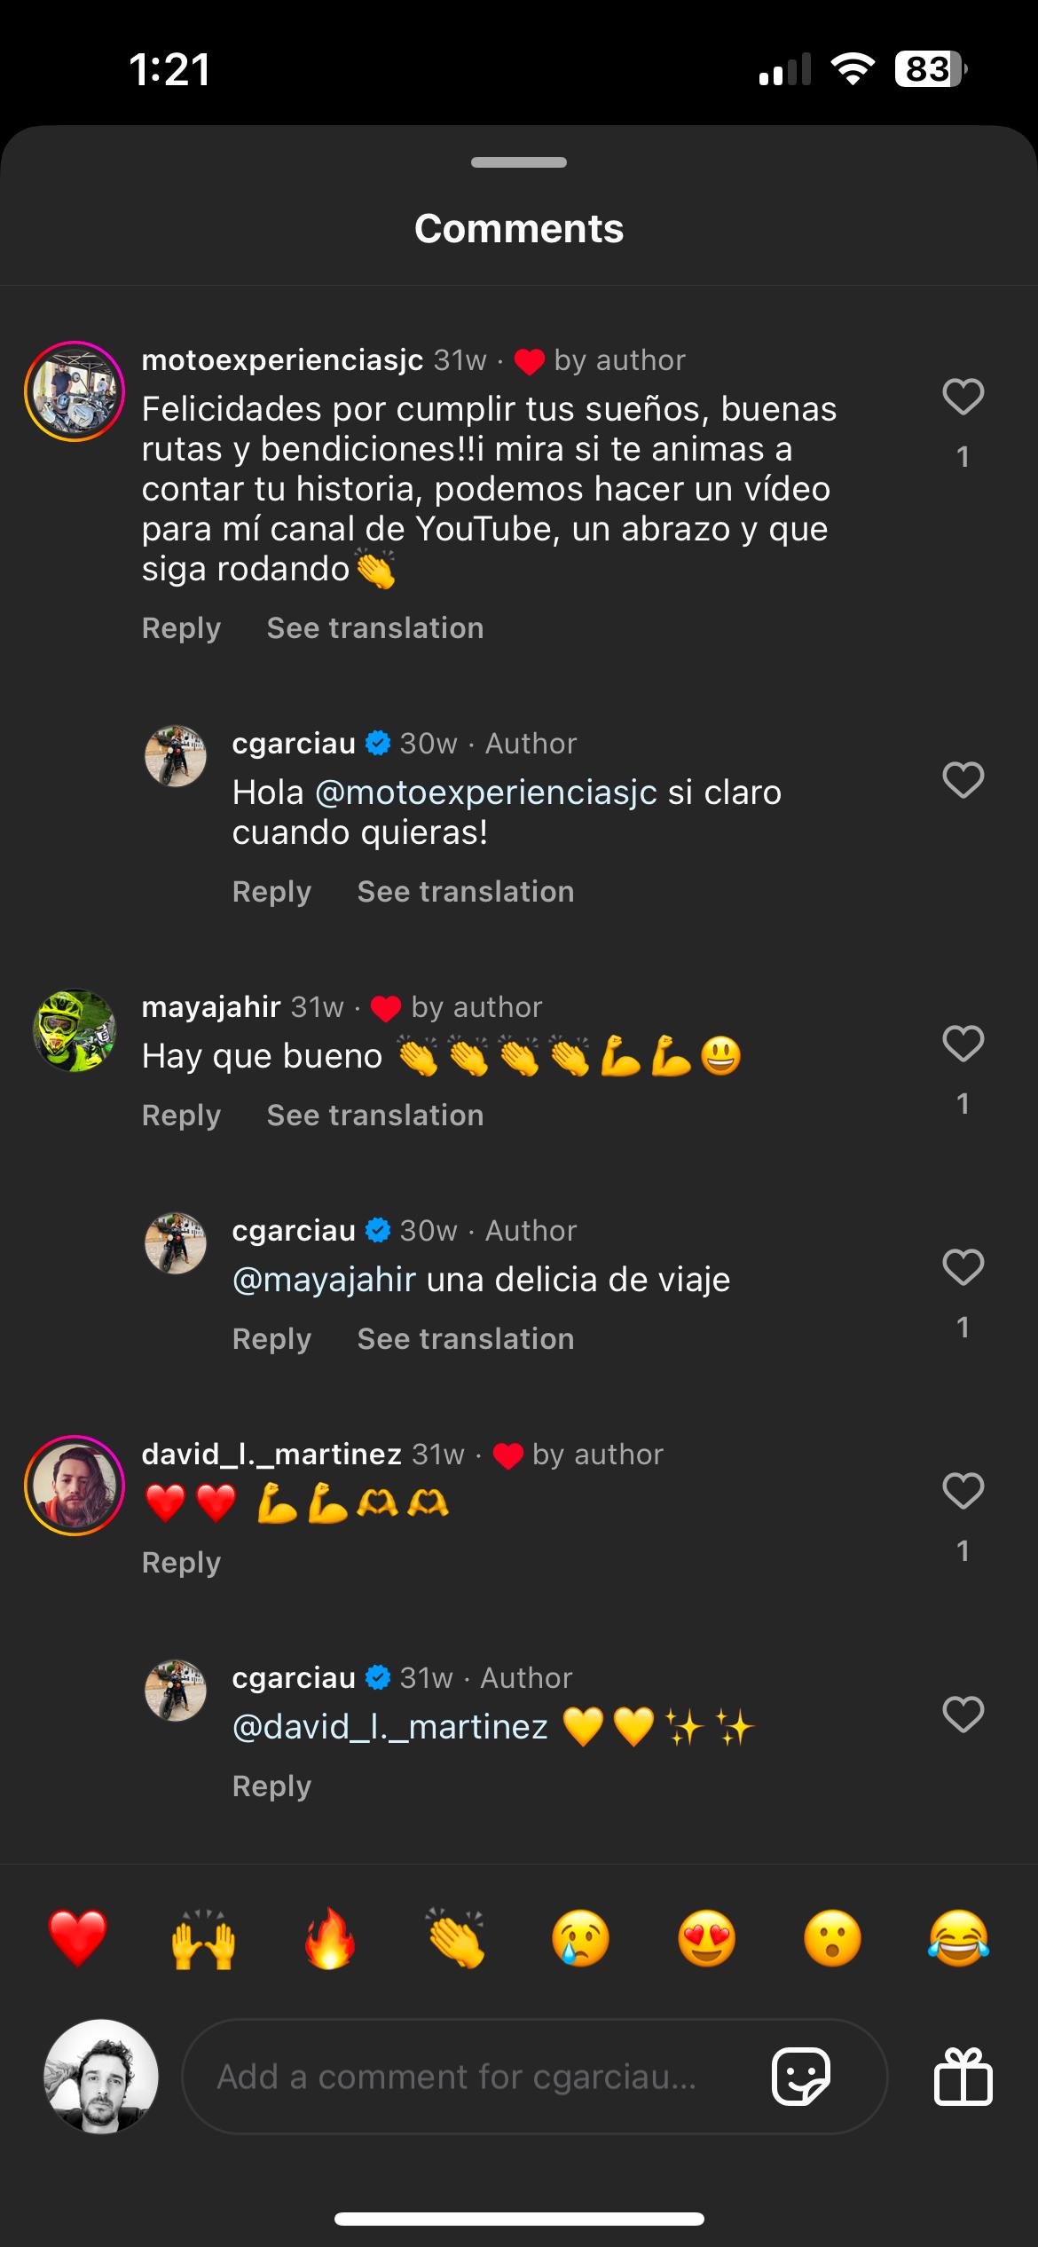Reply to david_l._martinez's comment
Viewport: 1038px width, 2247px height.
[181, 1563]
